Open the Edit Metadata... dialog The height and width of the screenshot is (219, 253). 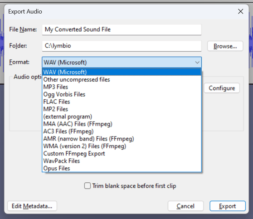[x=32, y=206]
